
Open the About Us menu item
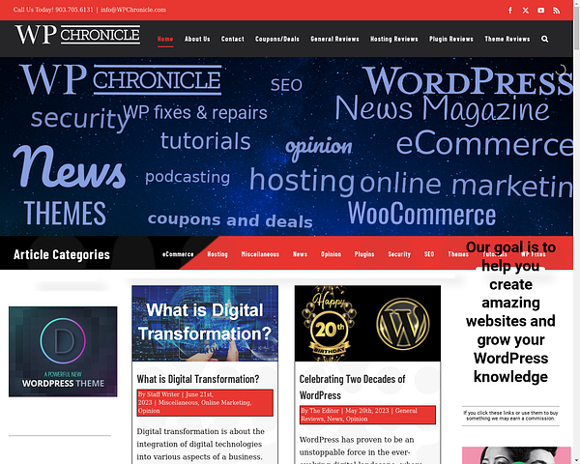(197, 40)
